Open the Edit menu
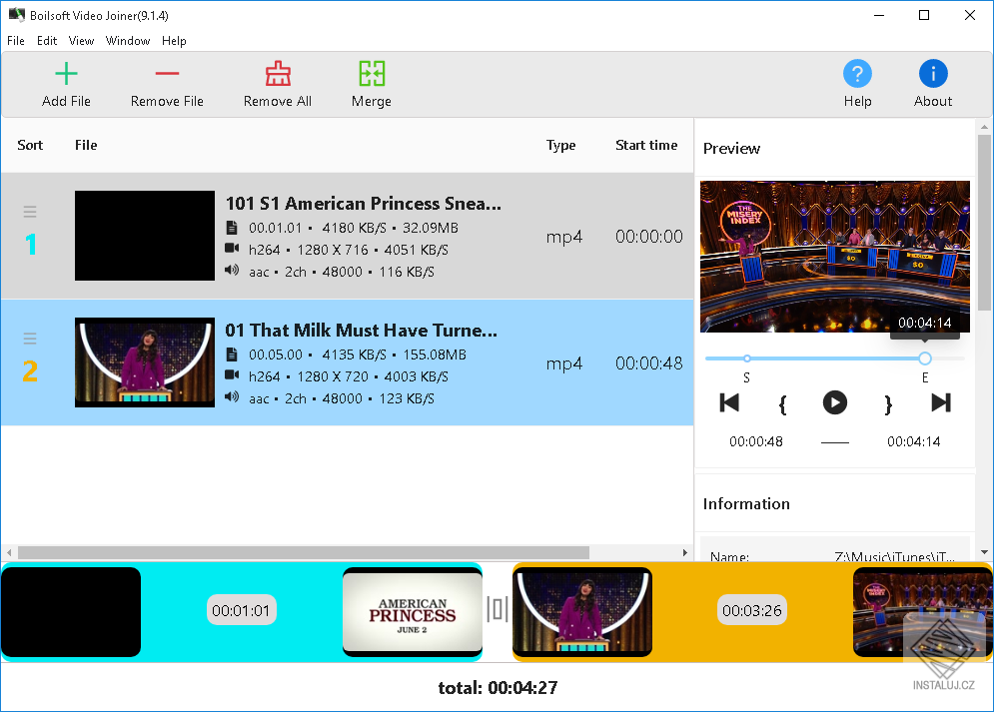 pos(47,41)
